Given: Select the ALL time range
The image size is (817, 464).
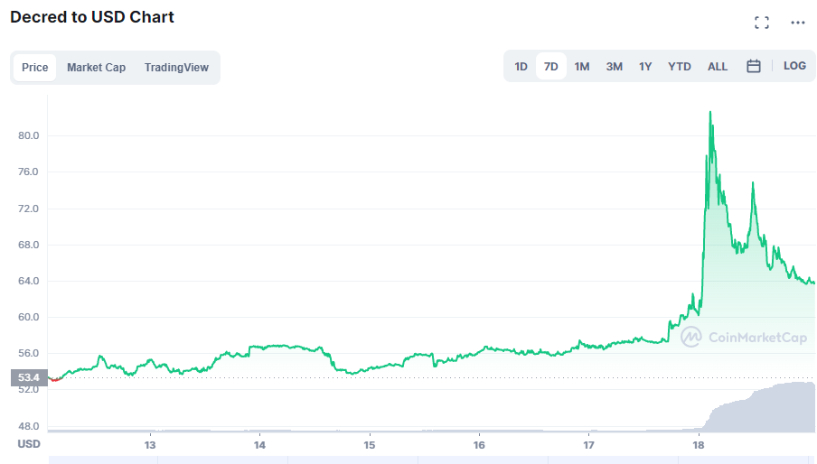Looking at the screenshot, I should coord(718,67).
